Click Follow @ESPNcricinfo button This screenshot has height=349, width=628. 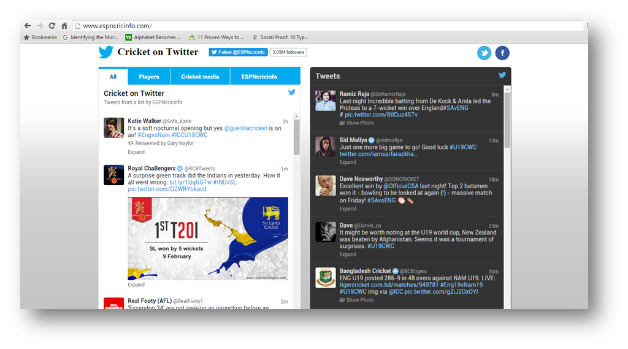tap(238, 52)
